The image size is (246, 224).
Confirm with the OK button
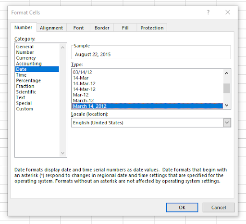click(x=182, y=207)
